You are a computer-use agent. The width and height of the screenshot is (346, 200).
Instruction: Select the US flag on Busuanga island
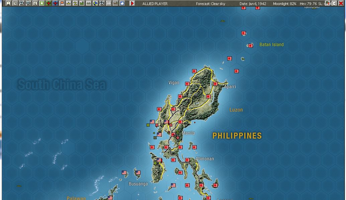pyautogui.click(x=138, y=173)
